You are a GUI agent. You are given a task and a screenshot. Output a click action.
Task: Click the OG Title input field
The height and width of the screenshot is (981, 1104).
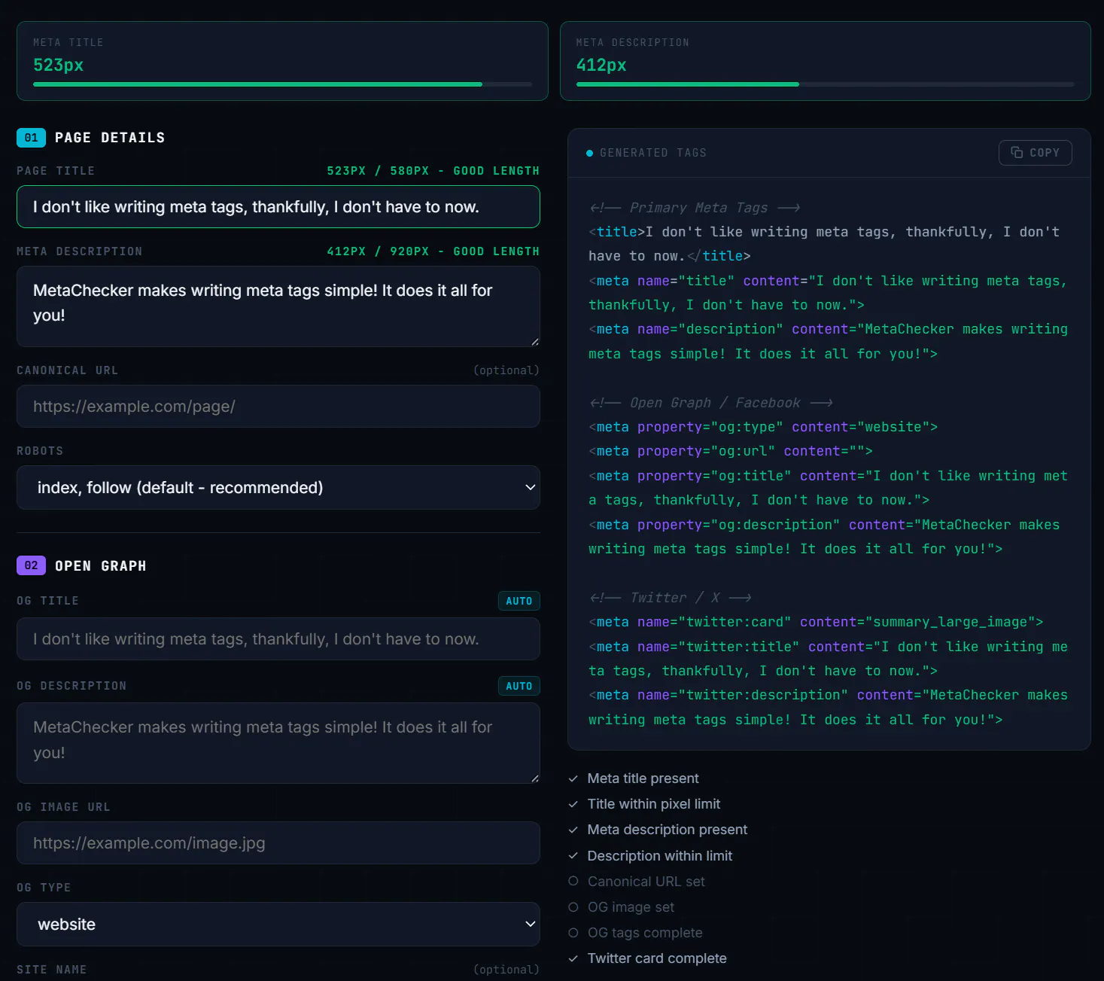point(278,639)
